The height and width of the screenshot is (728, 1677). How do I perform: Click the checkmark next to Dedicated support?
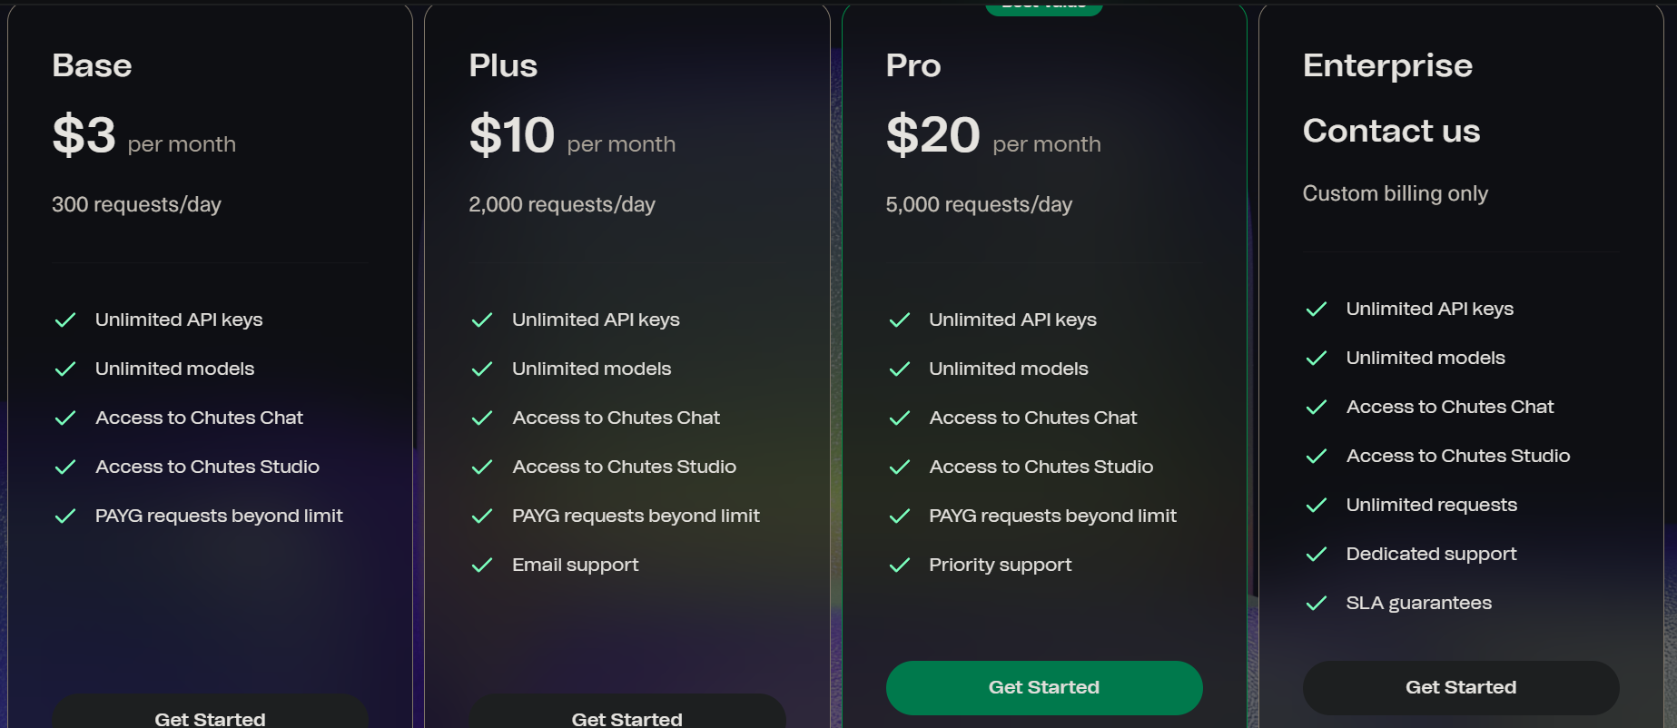click(1317, 555)
